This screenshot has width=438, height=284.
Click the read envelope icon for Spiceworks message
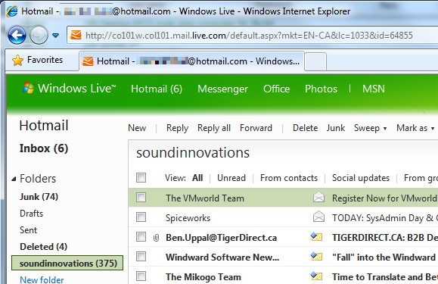pos(318,217)
